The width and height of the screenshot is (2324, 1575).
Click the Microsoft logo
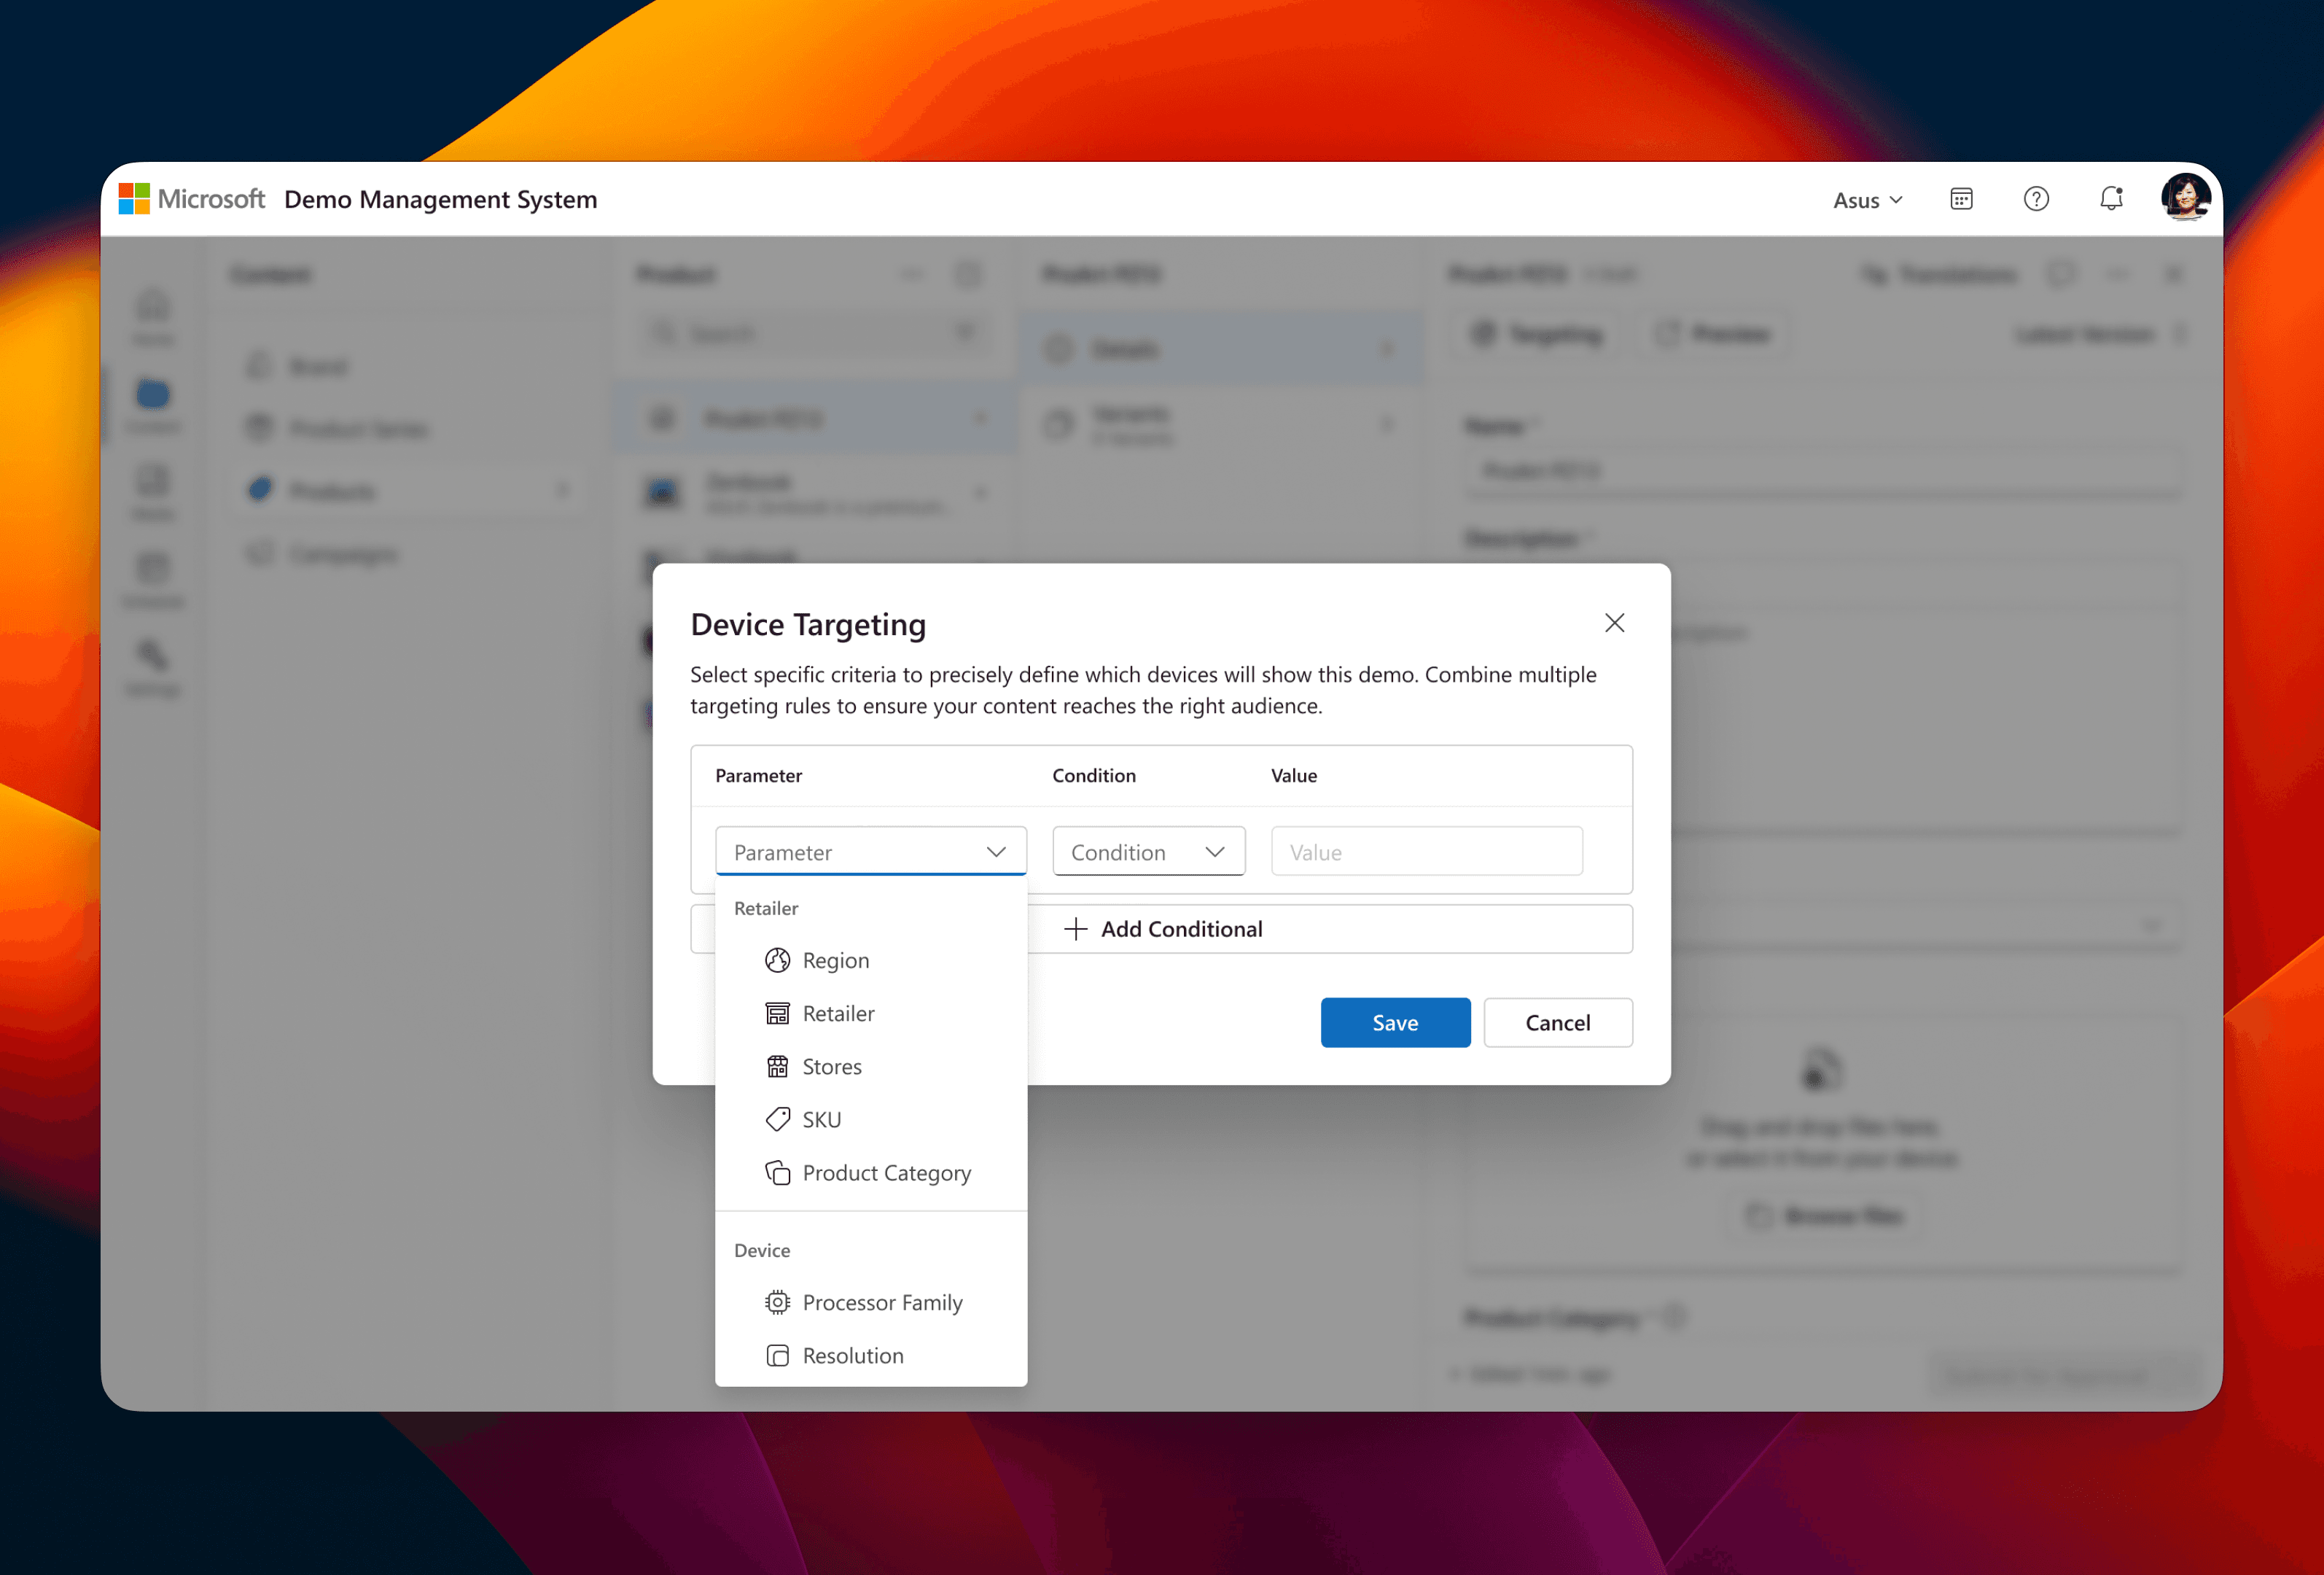[x=134, y=199]
